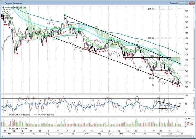Click the green fractal marker at September peak
The height and width of the screenshot is (139, 196).
click(x=65, y=15)
